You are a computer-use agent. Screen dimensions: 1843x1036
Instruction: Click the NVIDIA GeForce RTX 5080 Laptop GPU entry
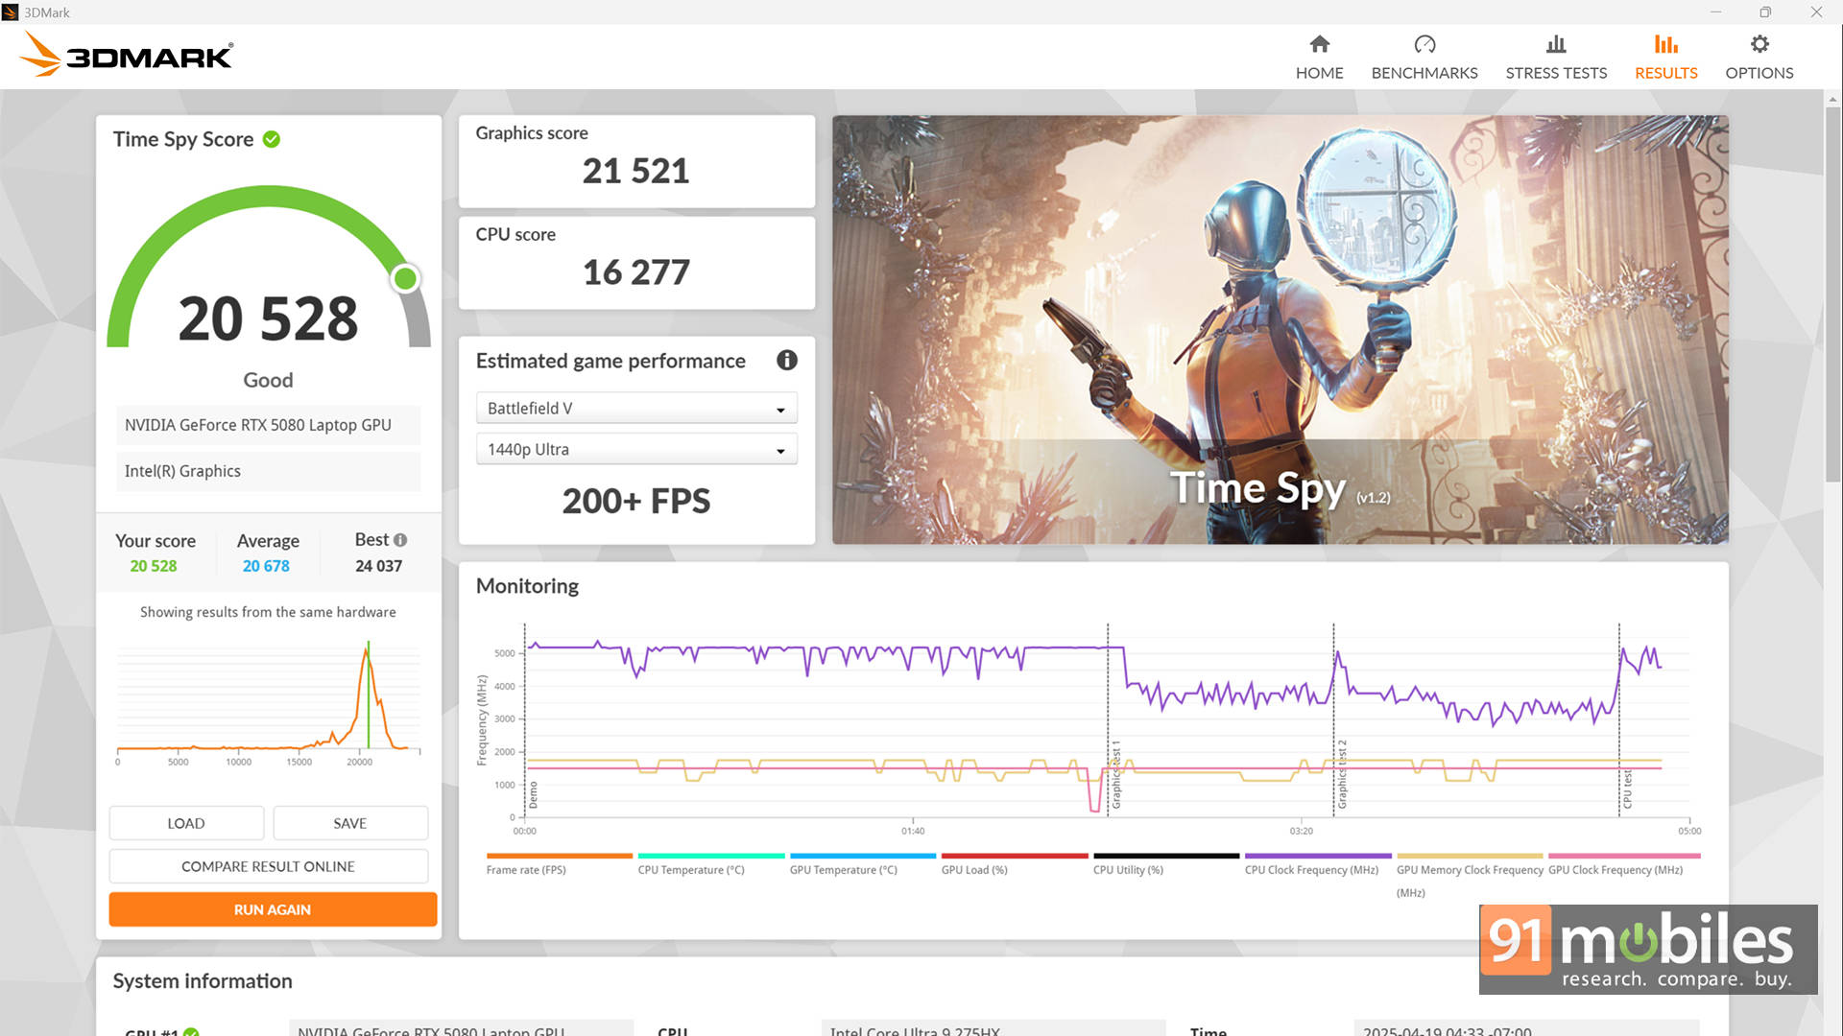click(x=269, y=425)
